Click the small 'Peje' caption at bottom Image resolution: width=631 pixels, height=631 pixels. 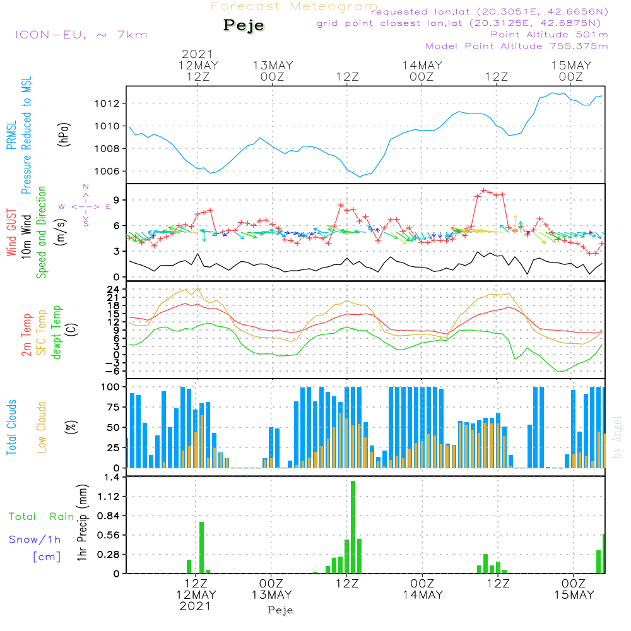281,610
